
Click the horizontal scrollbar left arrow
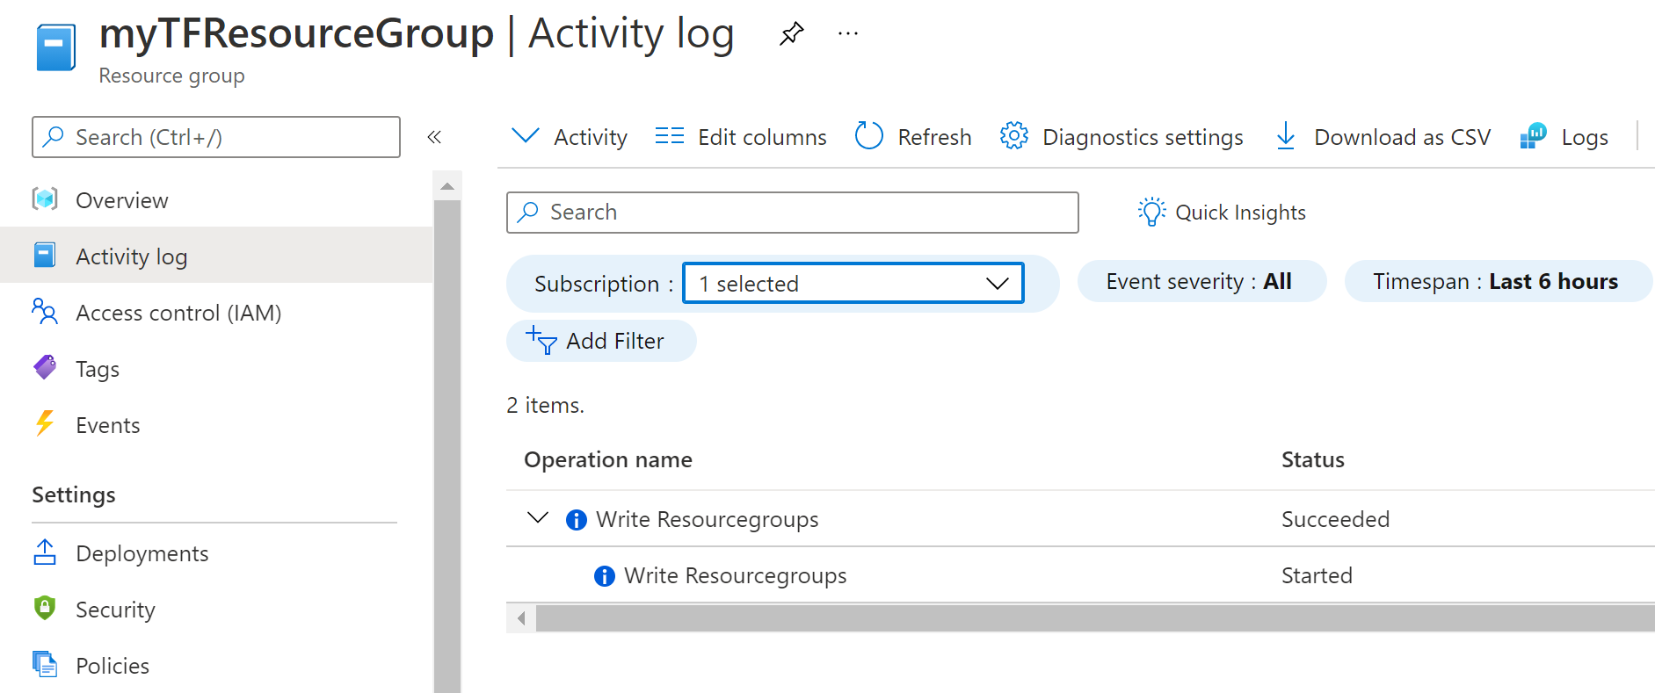[521, 618]
